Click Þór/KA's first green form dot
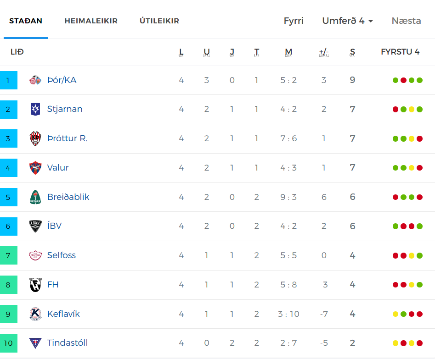The height and width of the screenshot is (359, 435). point(395,80)
